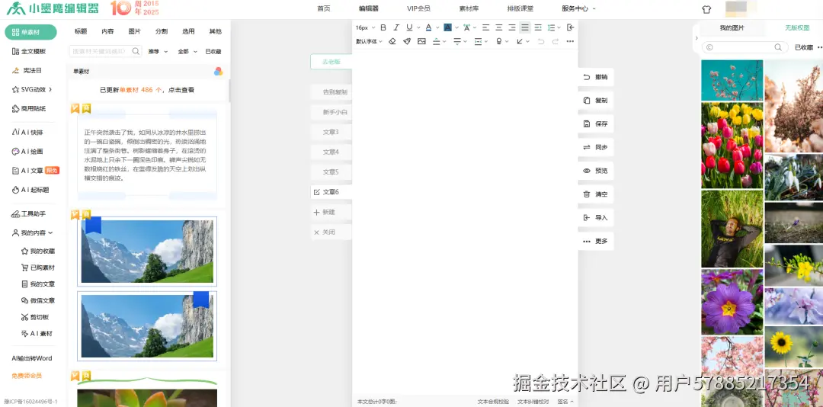Click the lightbulb icon in toolbar
The image size is (823, 407).
tap(498, 41)
